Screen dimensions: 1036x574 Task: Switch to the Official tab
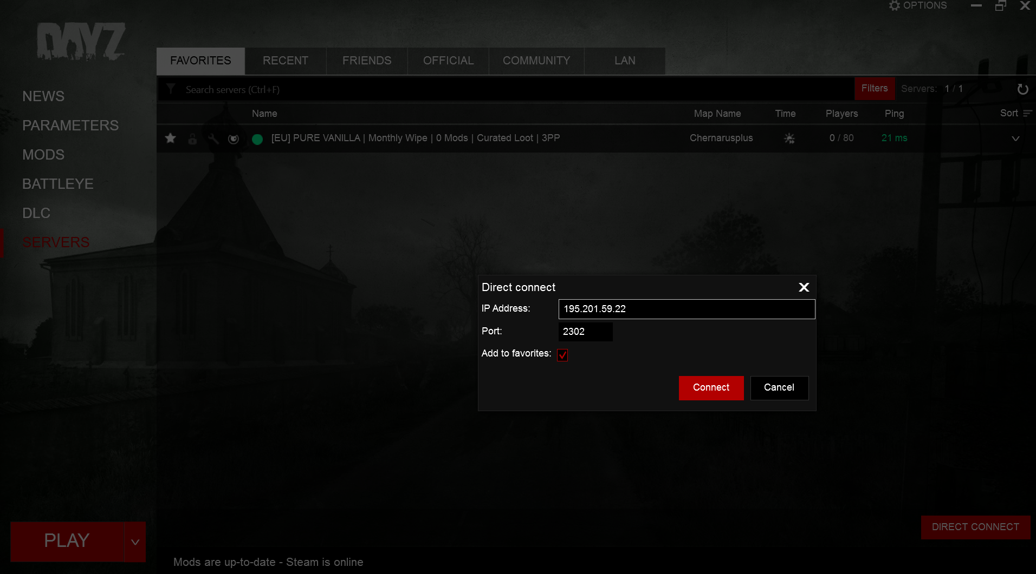(449, 61)
